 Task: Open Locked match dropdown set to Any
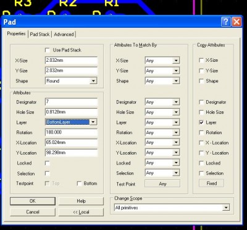coord(162,163)
